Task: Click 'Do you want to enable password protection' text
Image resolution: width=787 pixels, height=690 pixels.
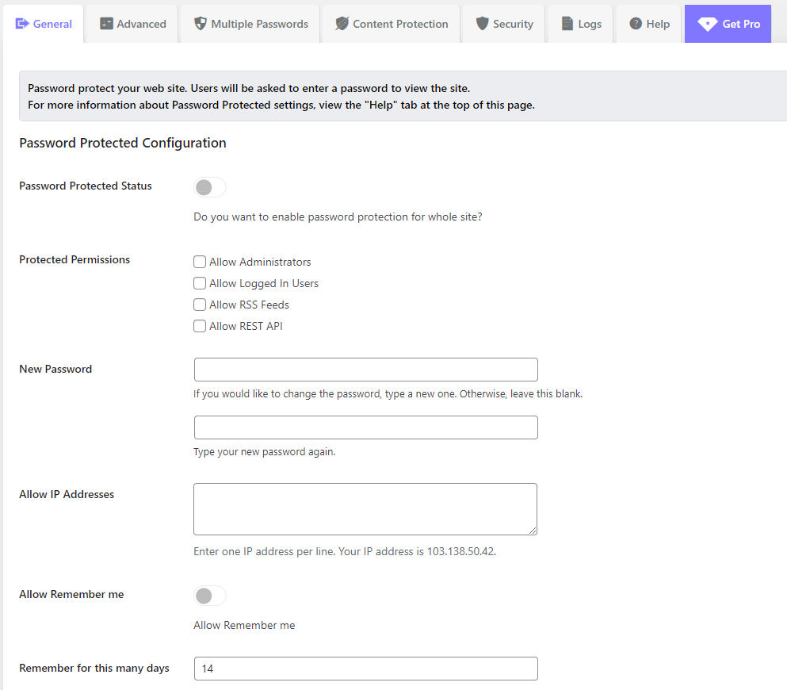Action: click(338, 217)
